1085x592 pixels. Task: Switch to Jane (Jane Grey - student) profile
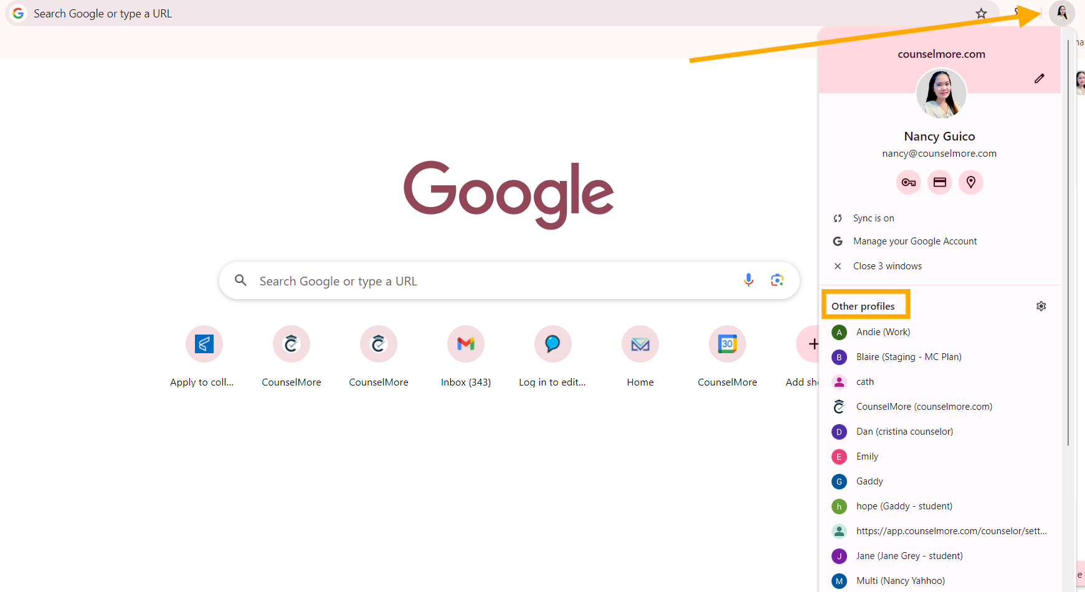940,556
